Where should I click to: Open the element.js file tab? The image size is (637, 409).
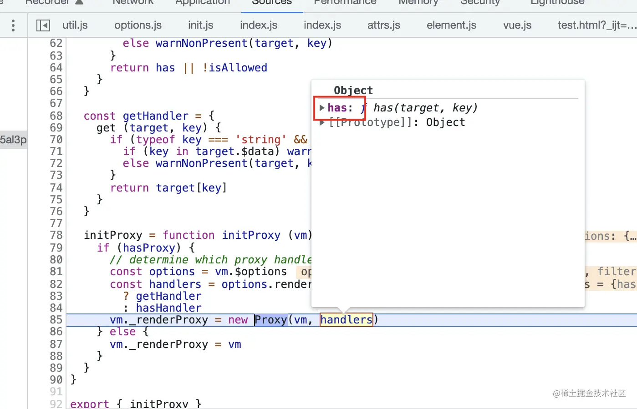tap(451, 25)
